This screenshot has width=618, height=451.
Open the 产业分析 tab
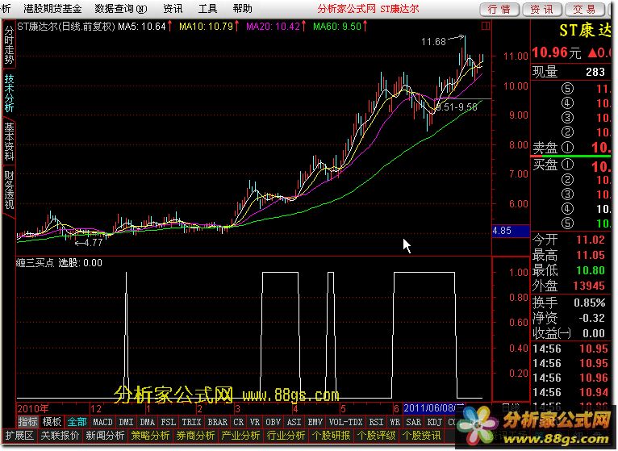[x=240, y=435]
